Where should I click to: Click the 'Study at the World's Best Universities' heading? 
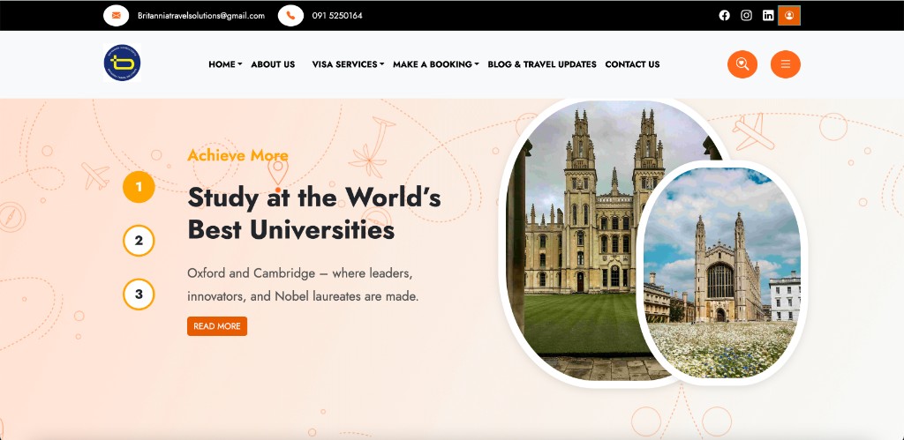click(x=314, y=213)
